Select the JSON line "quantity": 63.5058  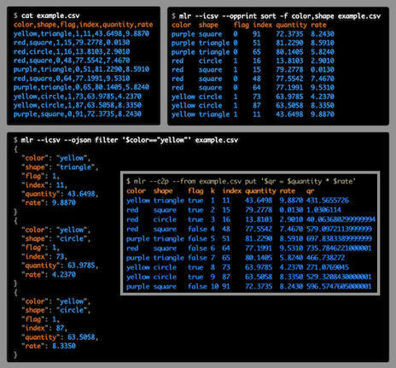tap(60, 337)
